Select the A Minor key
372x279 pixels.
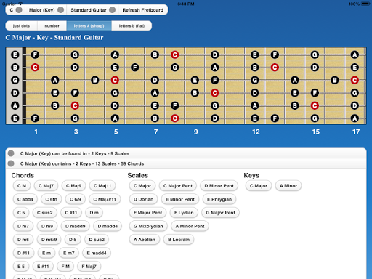coord(288,186)
